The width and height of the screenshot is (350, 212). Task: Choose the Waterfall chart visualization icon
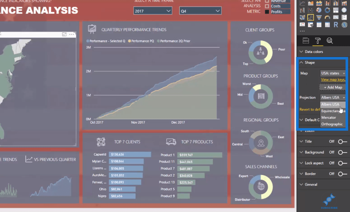pos(302,10)
